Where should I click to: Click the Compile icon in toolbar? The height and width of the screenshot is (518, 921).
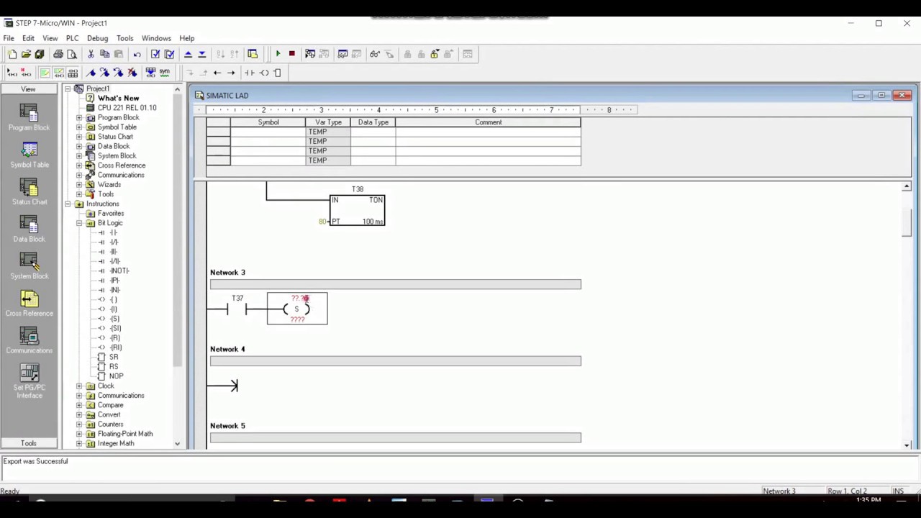click(155, 54)
